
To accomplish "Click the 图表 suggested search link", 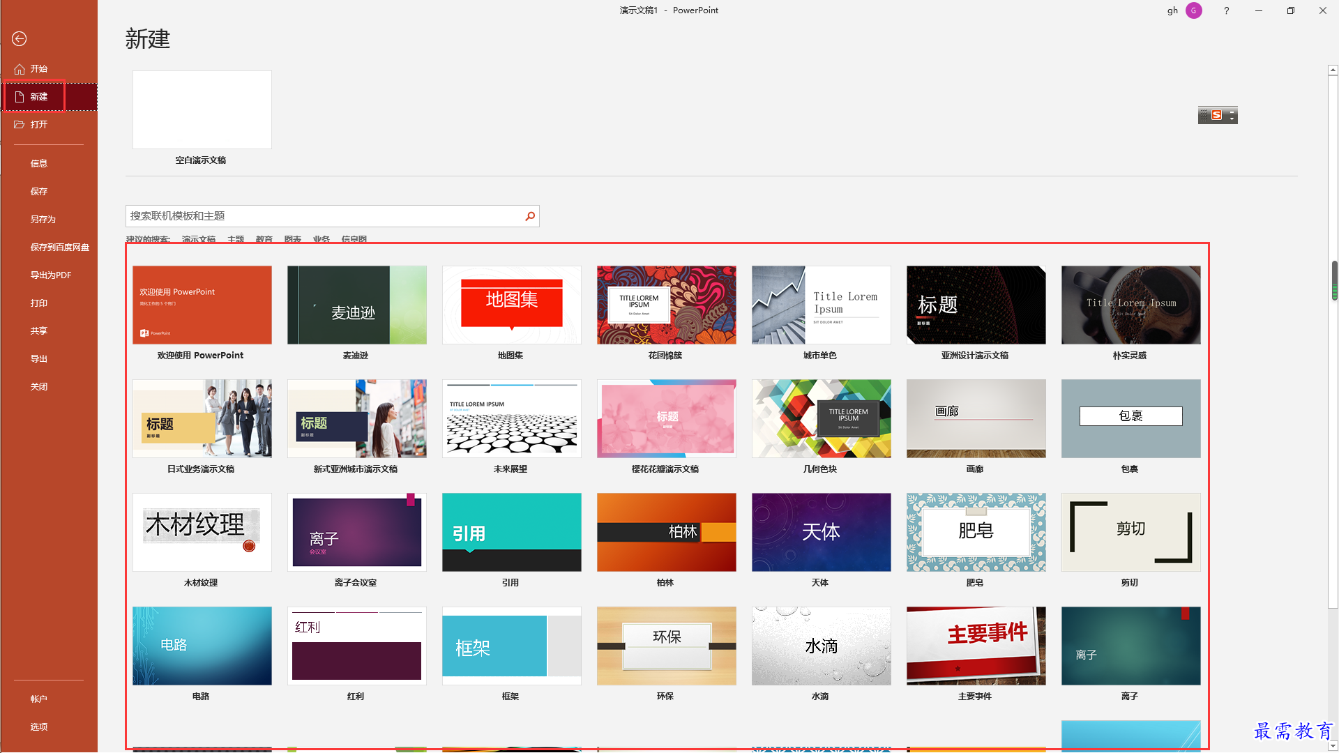I will click(x=293, y=239).
